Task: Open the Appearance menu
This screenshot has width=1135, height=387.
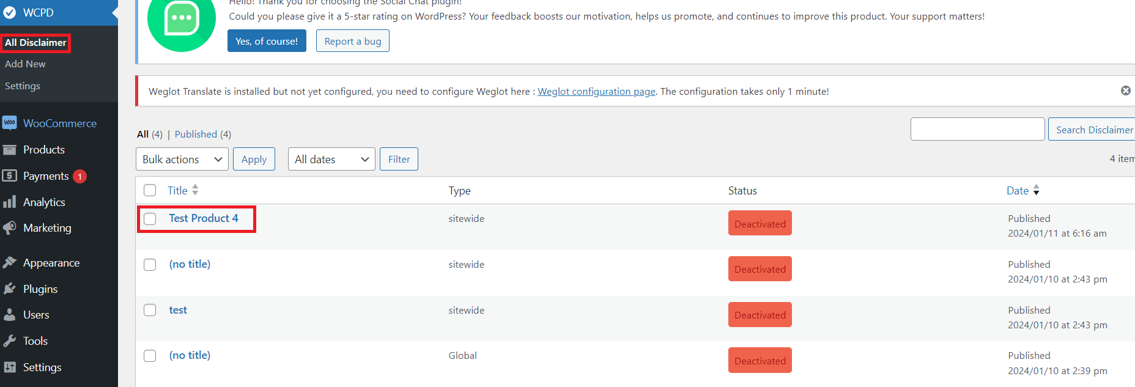Action: (x=51, y=263)
